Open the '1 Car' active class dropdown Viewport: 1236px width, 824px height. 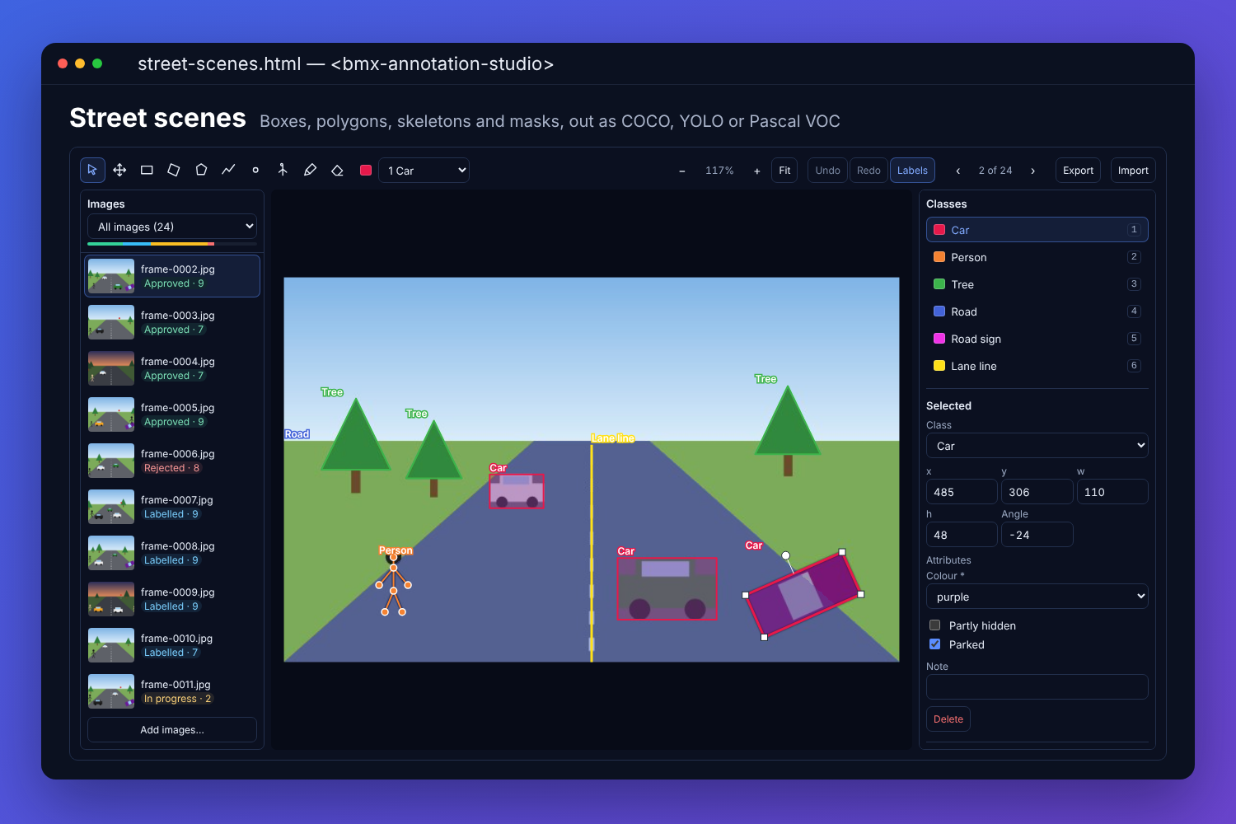pyautogui.click(x=424, y=171)
